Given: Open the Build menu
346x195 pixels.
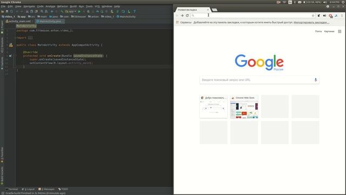Looking at the screenshot, I should coord(74,6).
